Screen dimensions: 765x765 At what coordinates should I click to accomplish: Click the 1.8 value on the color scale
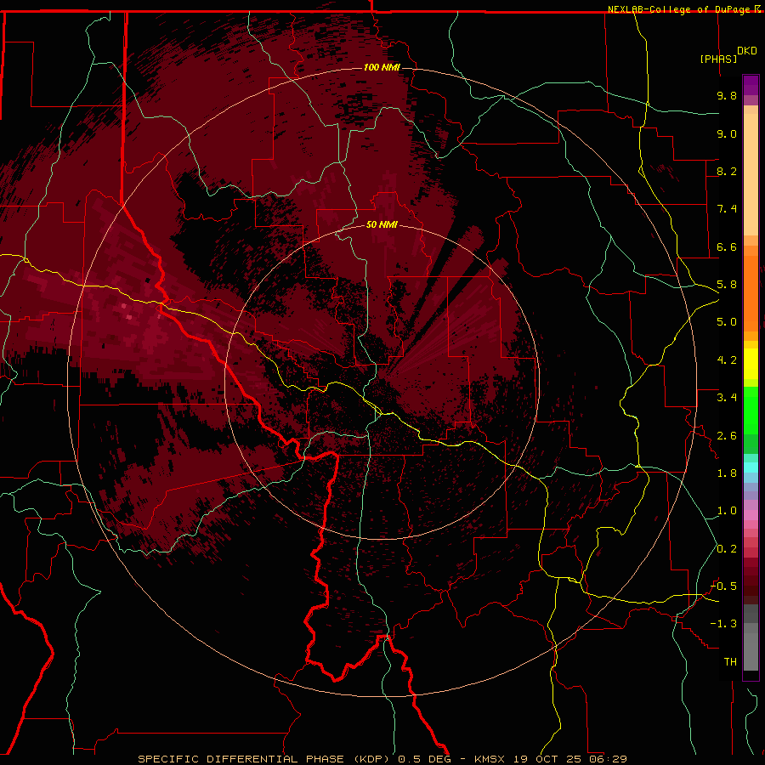point(727,473)
